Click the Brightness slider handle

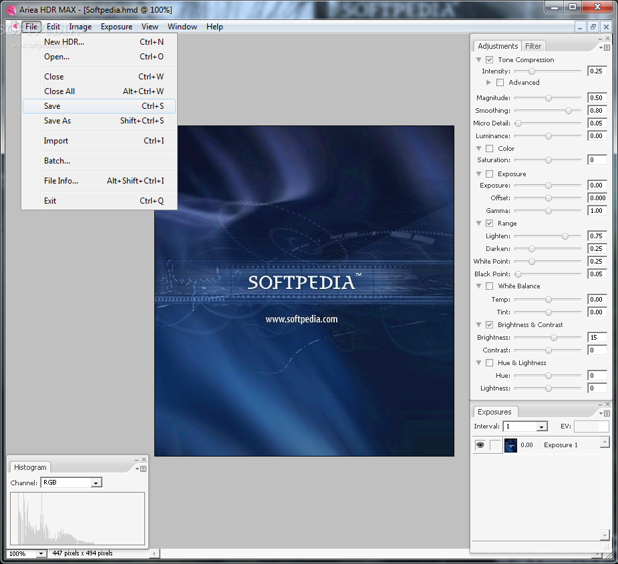[554, 338]
